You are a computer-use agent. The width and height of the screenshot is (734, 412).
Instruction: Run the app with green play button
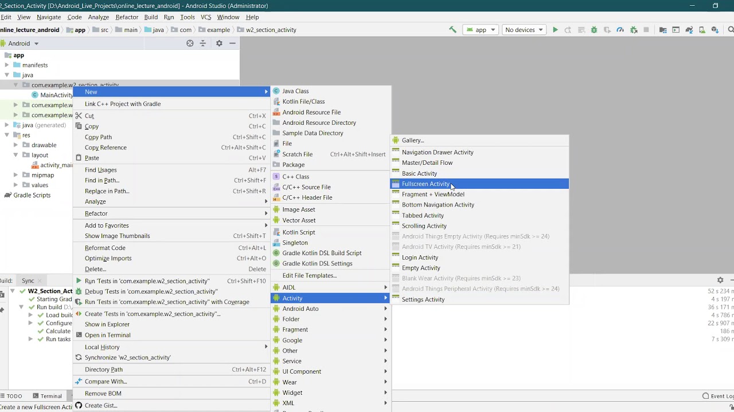coord(555,30)
